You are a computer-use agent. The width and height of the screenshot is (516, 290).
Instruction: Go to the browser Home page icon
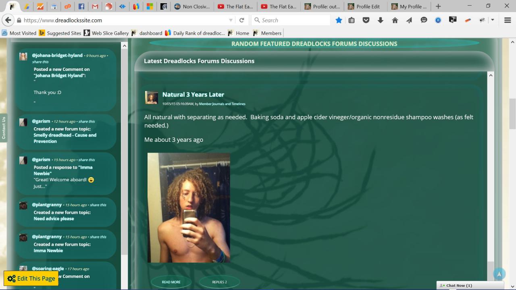(395, 20)
